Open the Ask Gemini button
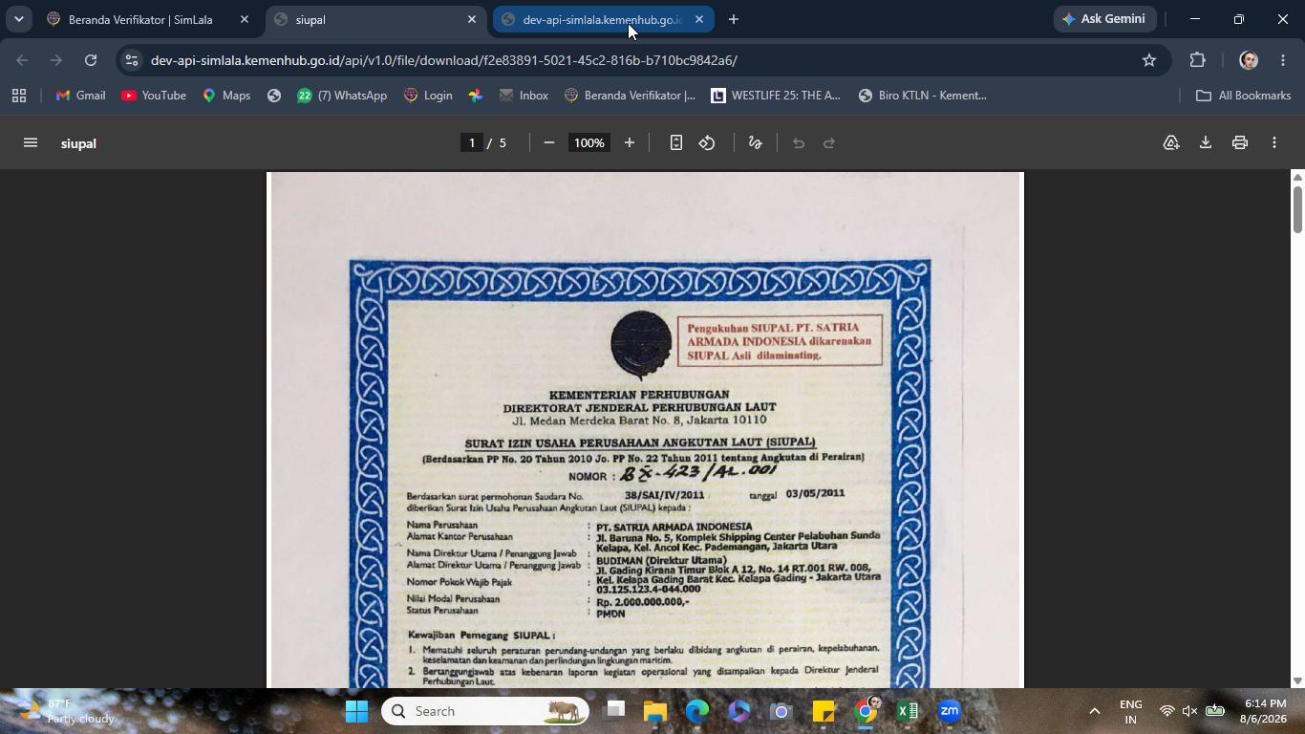 pos(1104,19)
